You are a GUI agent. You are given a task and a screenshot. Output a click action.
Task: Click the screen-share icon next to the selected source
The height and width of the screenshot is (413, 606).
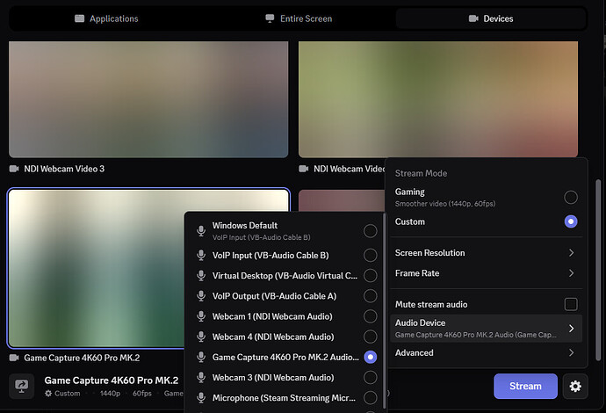[x=22, y=386]
